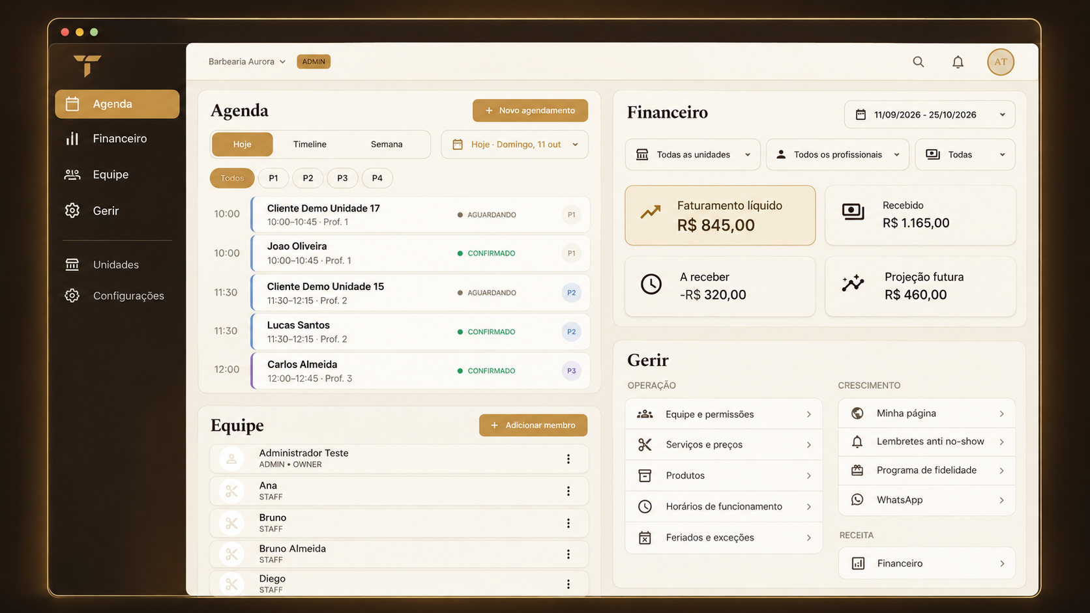
Task: Open kebab menu for Diego
Action: click(568, 584)
